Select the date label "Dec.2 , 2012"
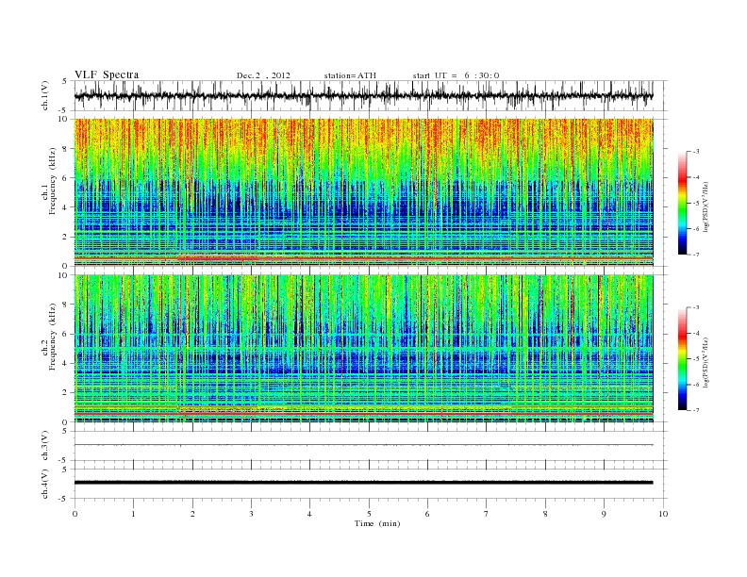 263,75
